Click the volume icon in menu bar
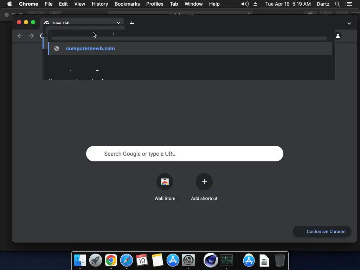 point(245,4)
